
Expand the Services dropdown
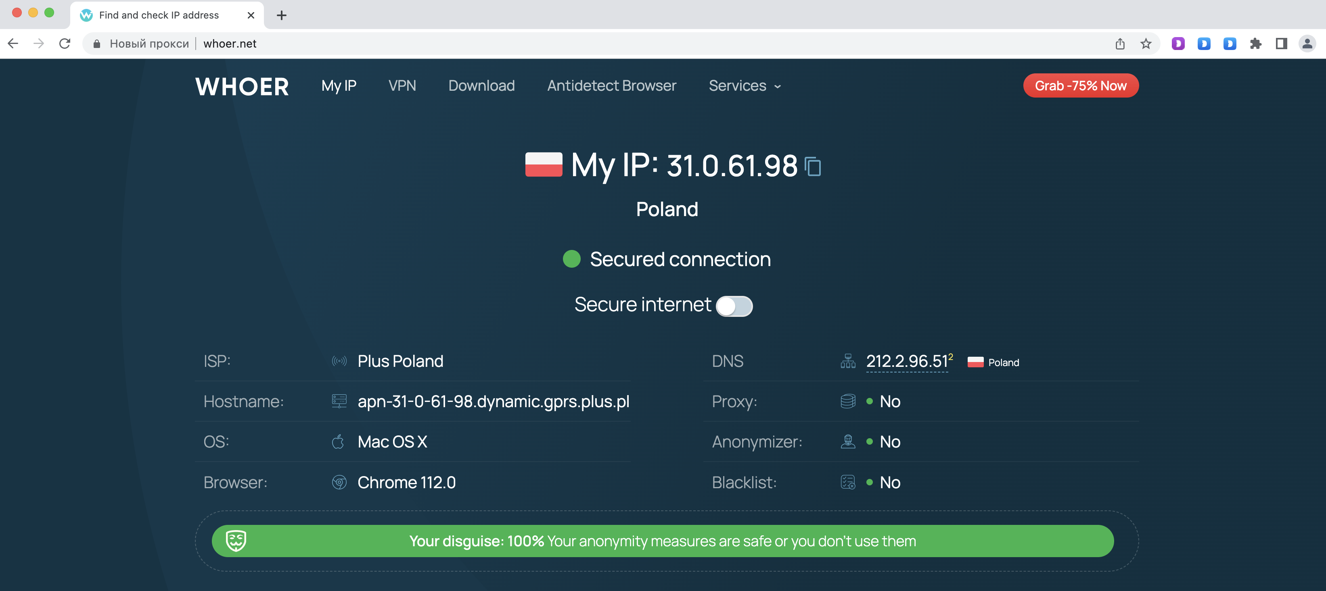(x=745, y=85)
